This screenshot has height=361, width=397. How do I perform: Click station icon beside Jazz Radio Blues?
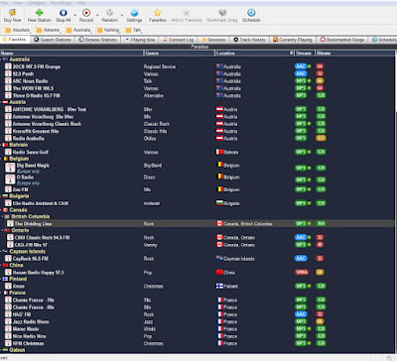tap(8, 321)
